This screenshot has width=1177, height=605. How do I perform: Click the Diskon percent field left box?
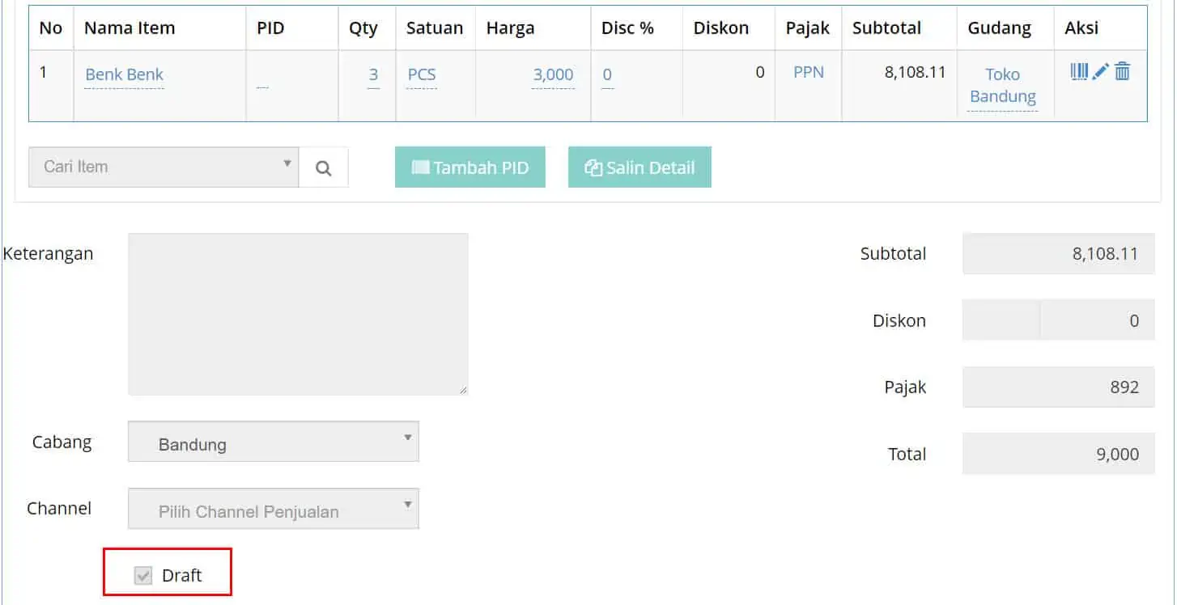[x=1001, y=320]
